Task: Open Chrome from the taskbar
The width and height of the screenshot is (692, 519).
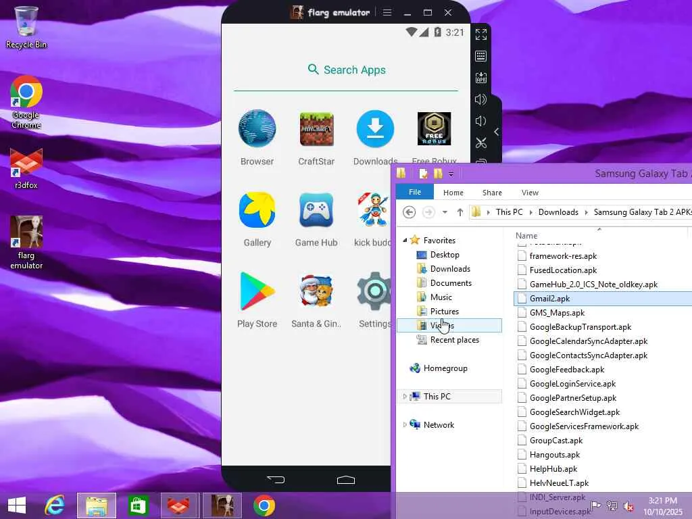Action: (264, 505)
